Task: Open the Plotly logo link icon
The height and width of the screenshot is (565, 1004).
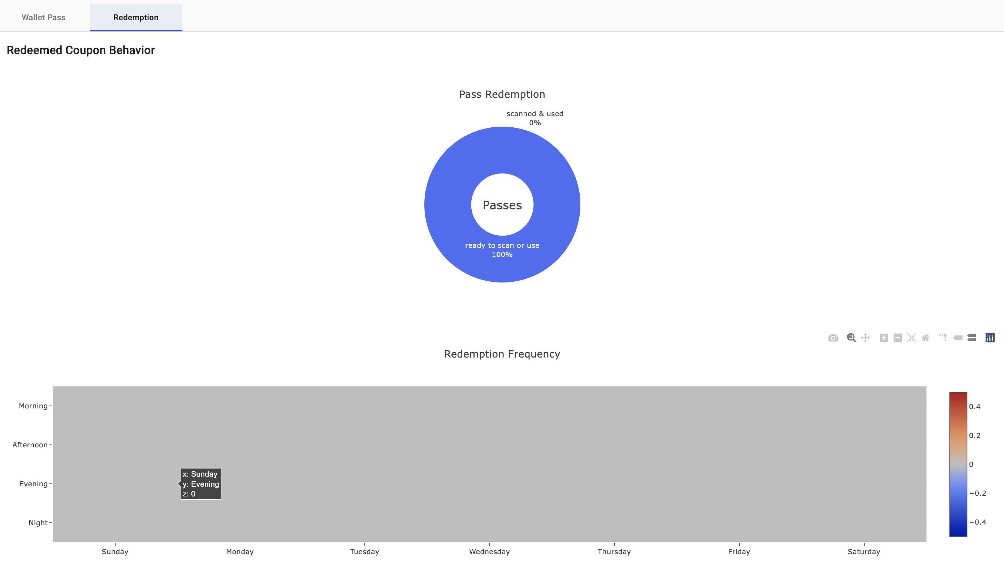Action: coord(990,338)
